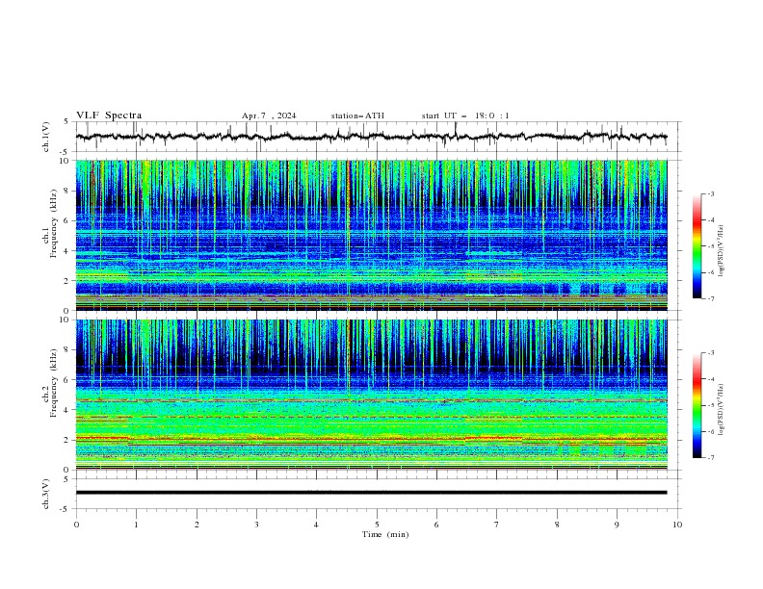Click the "-7" tick on ch.1 colorbar
Viewport: 763px width, 589px height.
[710, 298]
